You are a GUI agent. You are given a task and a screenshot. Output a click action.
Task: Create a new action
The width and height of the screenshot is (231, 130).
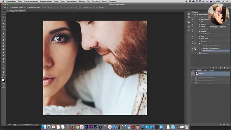point(224,68)
